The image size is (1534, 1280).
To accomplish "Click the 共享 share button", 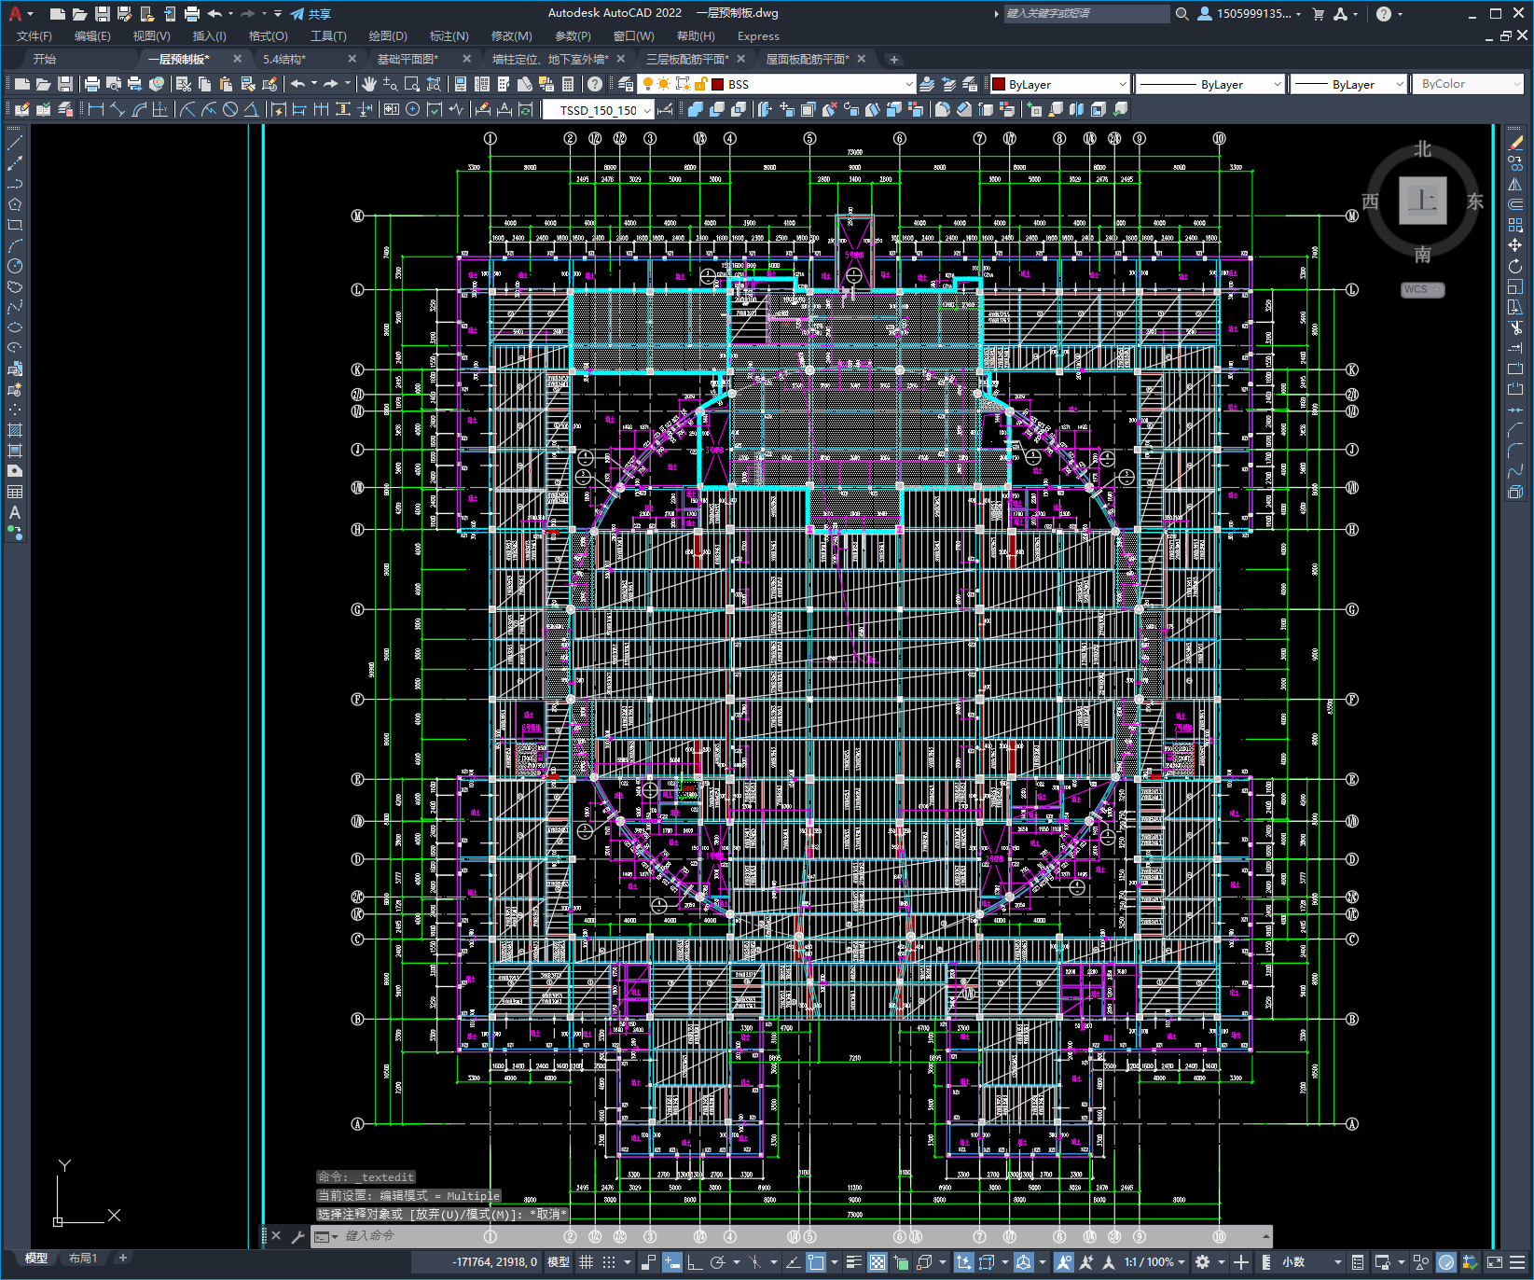I will coord(311,14).
